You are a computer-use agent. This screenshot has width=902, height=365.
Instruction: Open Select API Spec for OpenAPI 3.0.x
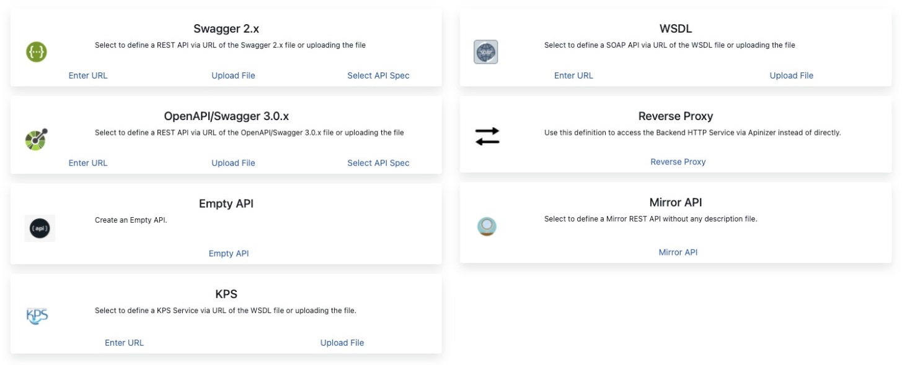(x=379, y=163)
